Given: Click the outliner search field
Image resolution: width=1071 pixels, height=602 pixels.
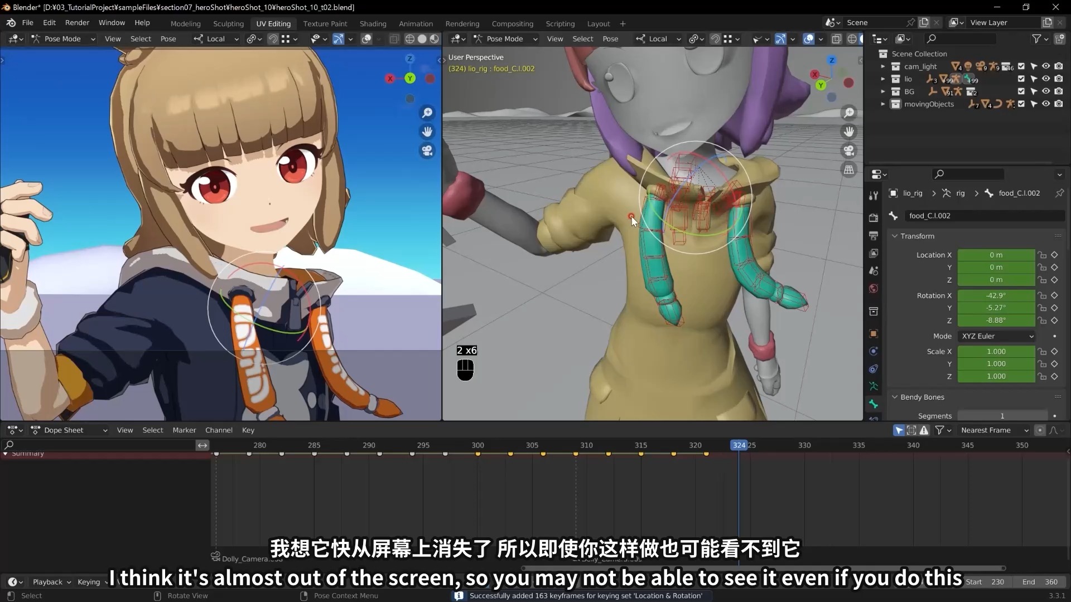Looking at the screenshot, I should click(x=961, y=38).
